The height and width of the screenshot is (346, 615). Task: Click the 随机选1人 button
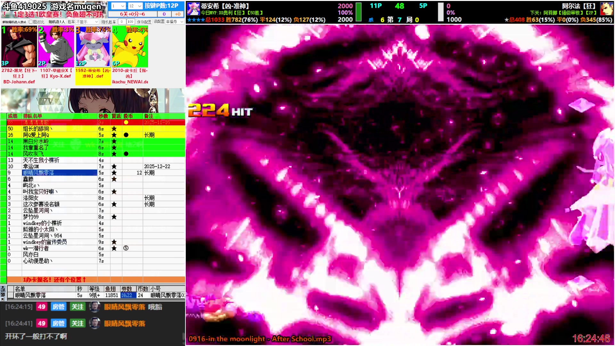pos(57,22)
